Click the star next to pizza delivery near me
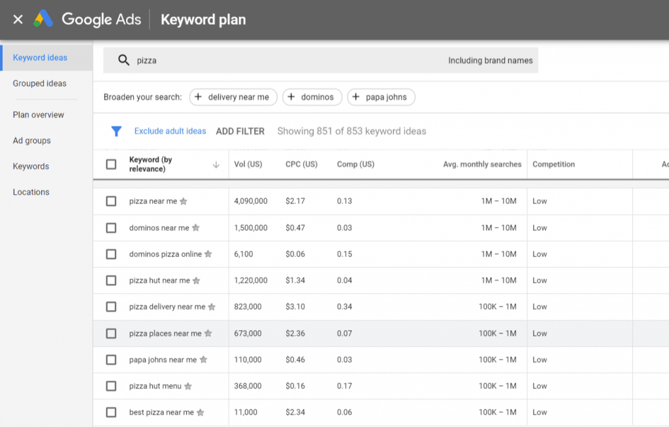The height and width of the screenshot is (427, 669). click(212, 307)
